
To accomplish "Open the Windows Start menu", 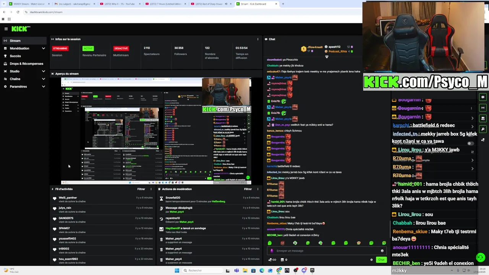I will 177,270.
